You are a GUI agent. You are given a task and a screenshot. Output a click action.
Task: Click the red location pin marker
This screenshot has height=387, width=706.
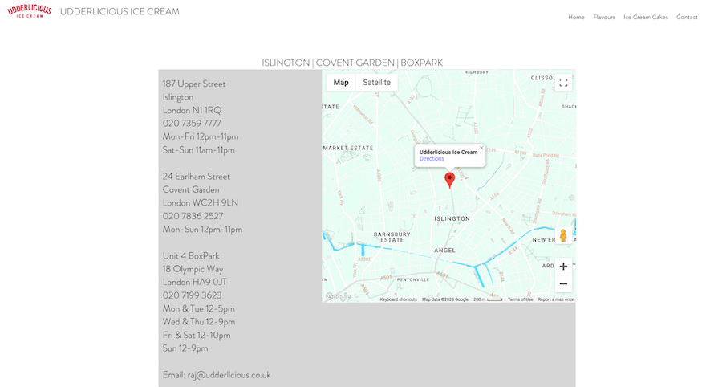pyautogui.click(x=449, y=180)
